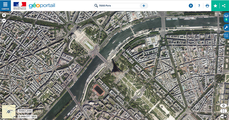This screenshot has width=229, height=120.
Task: Open the CARTES hamburger menu
Action: pyautogui.click(x=5, y=6)
